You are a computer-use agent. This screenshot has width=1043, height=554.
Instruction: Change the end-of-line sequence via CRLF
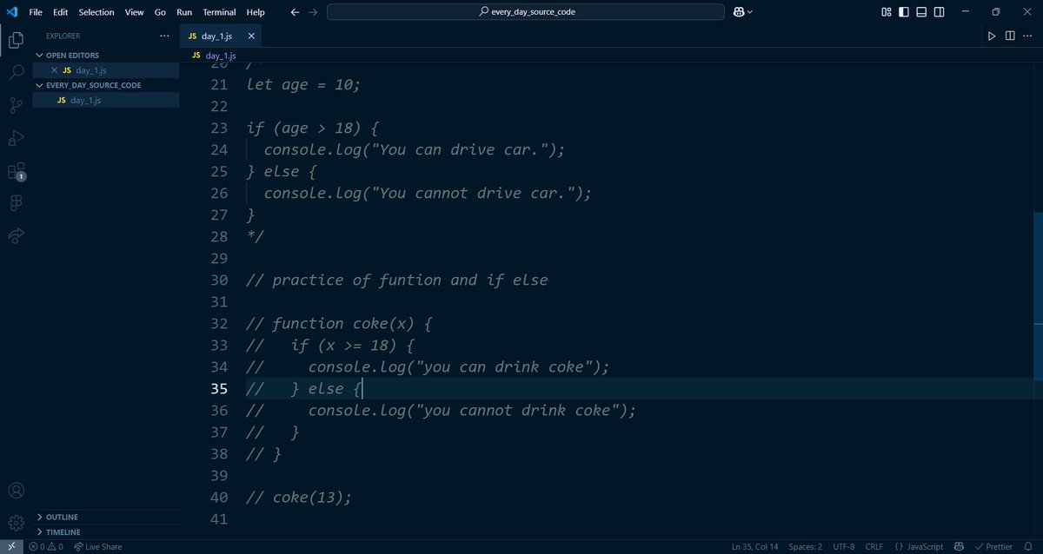(874, 546)
